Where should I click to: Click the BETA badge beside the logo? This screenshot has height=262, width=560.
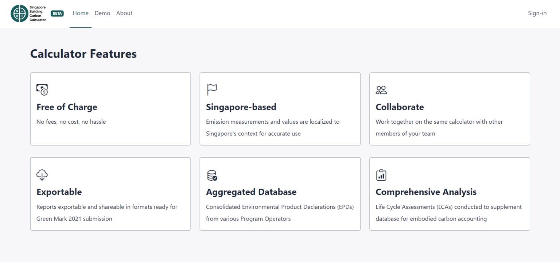tap(57, 14)
